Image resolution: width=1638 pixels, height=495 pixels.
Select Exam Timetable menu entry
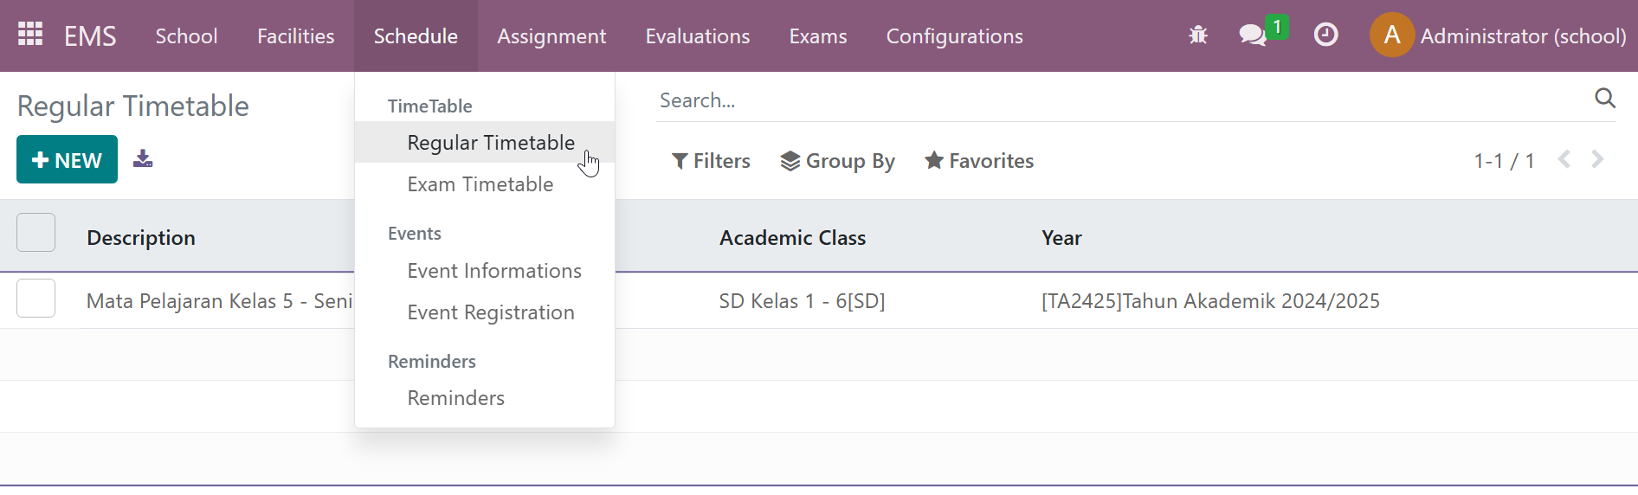pyautogui.click(x=480, y=184)
